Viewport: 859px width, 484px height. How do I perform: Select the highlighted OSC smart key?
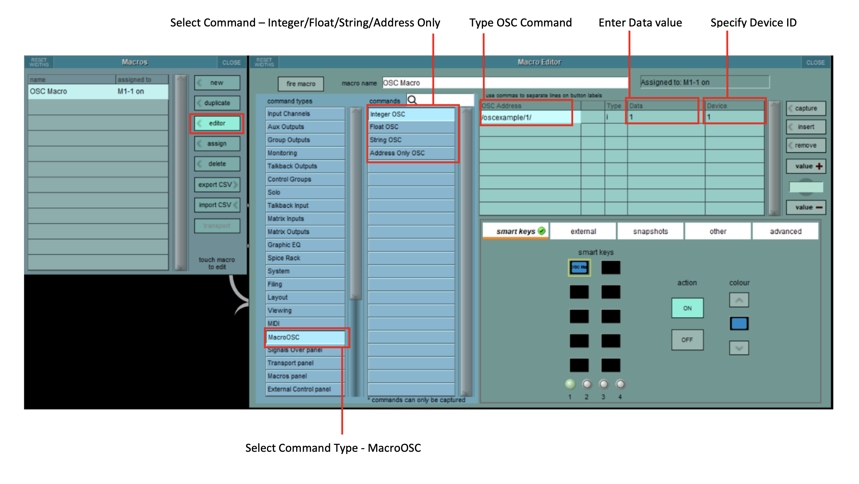579,267
